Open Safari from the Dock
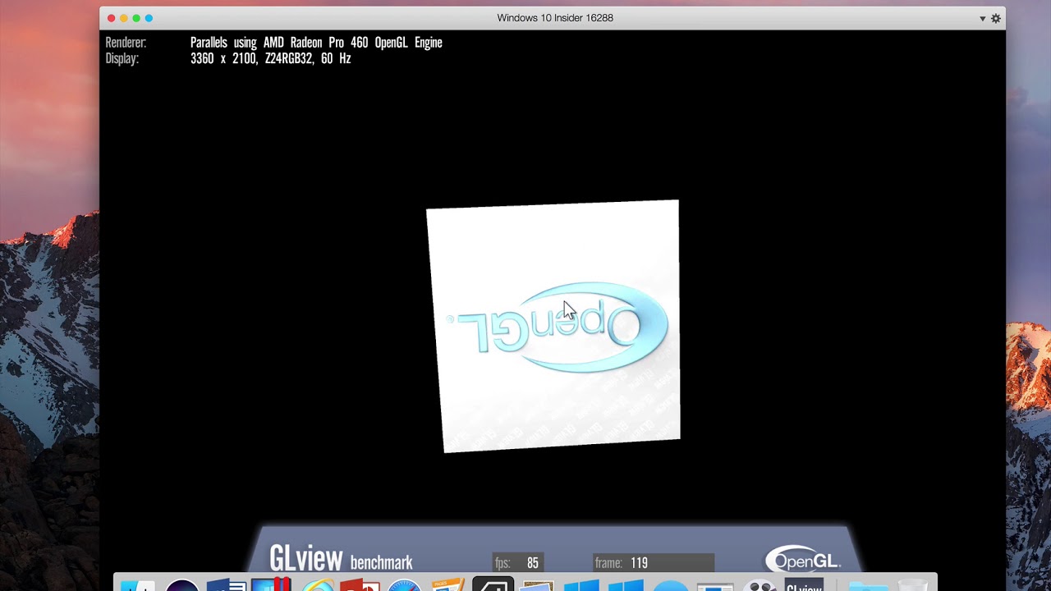The image size is (1051, 591). pos(404,584)
